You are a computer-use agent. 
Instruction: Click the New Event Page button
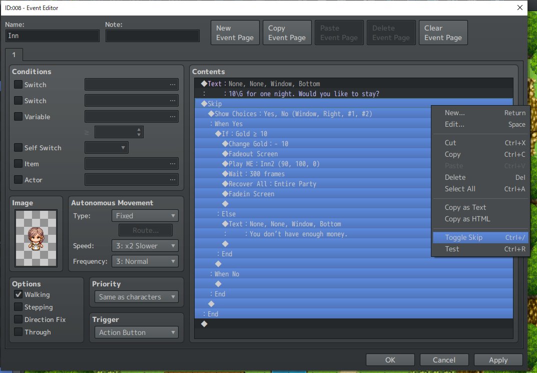coord(235,32)
